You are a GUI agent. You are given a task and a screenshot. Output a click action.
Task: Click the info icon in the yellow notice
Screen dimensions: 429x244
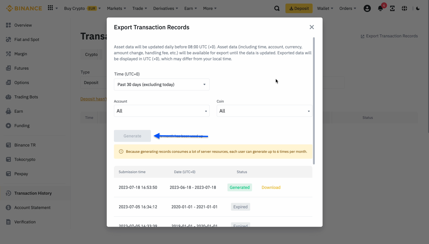[x=121, y=152]
